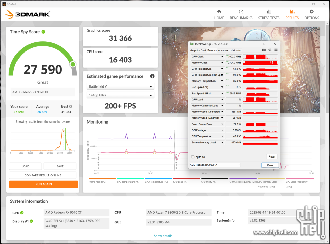Click the Close button in GPU-Z
The height and width of the screenshot is (244, 330).
270,165
